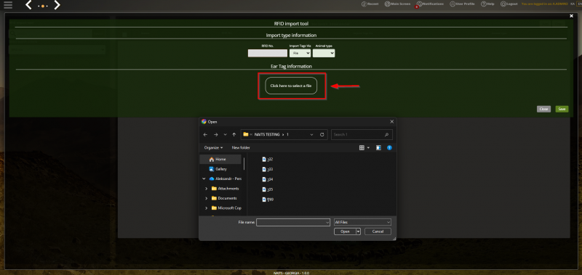This screenshot has width=582, height=275.
Task: Expand the Documents folder
Action: coord(207,198)
